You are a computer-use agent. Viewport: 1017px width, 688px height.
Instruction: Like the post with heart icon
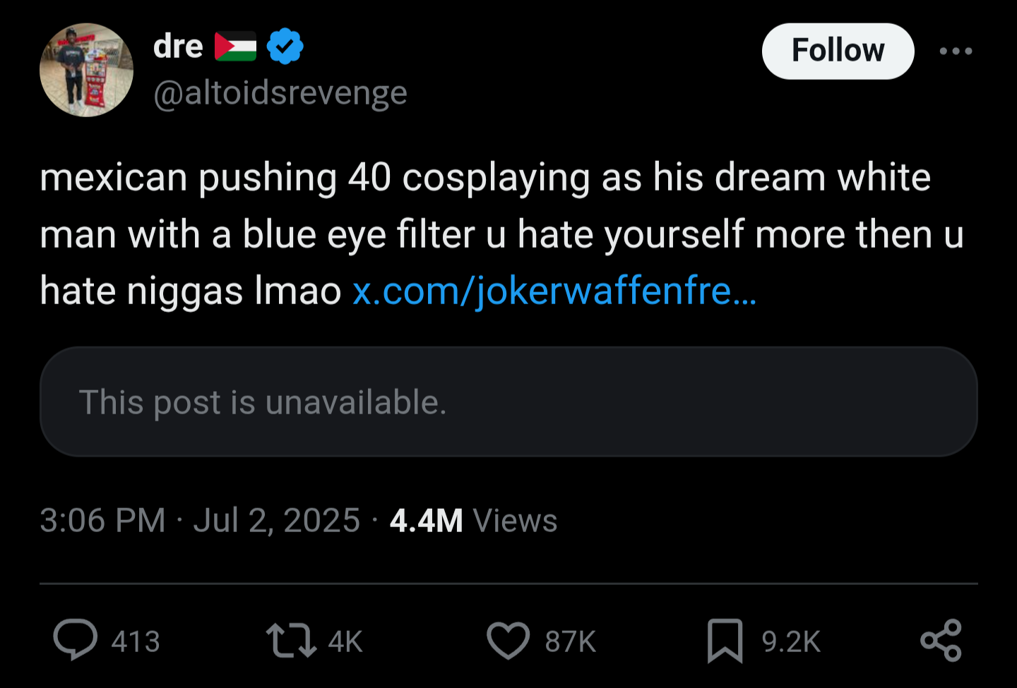tap(508, 641)
